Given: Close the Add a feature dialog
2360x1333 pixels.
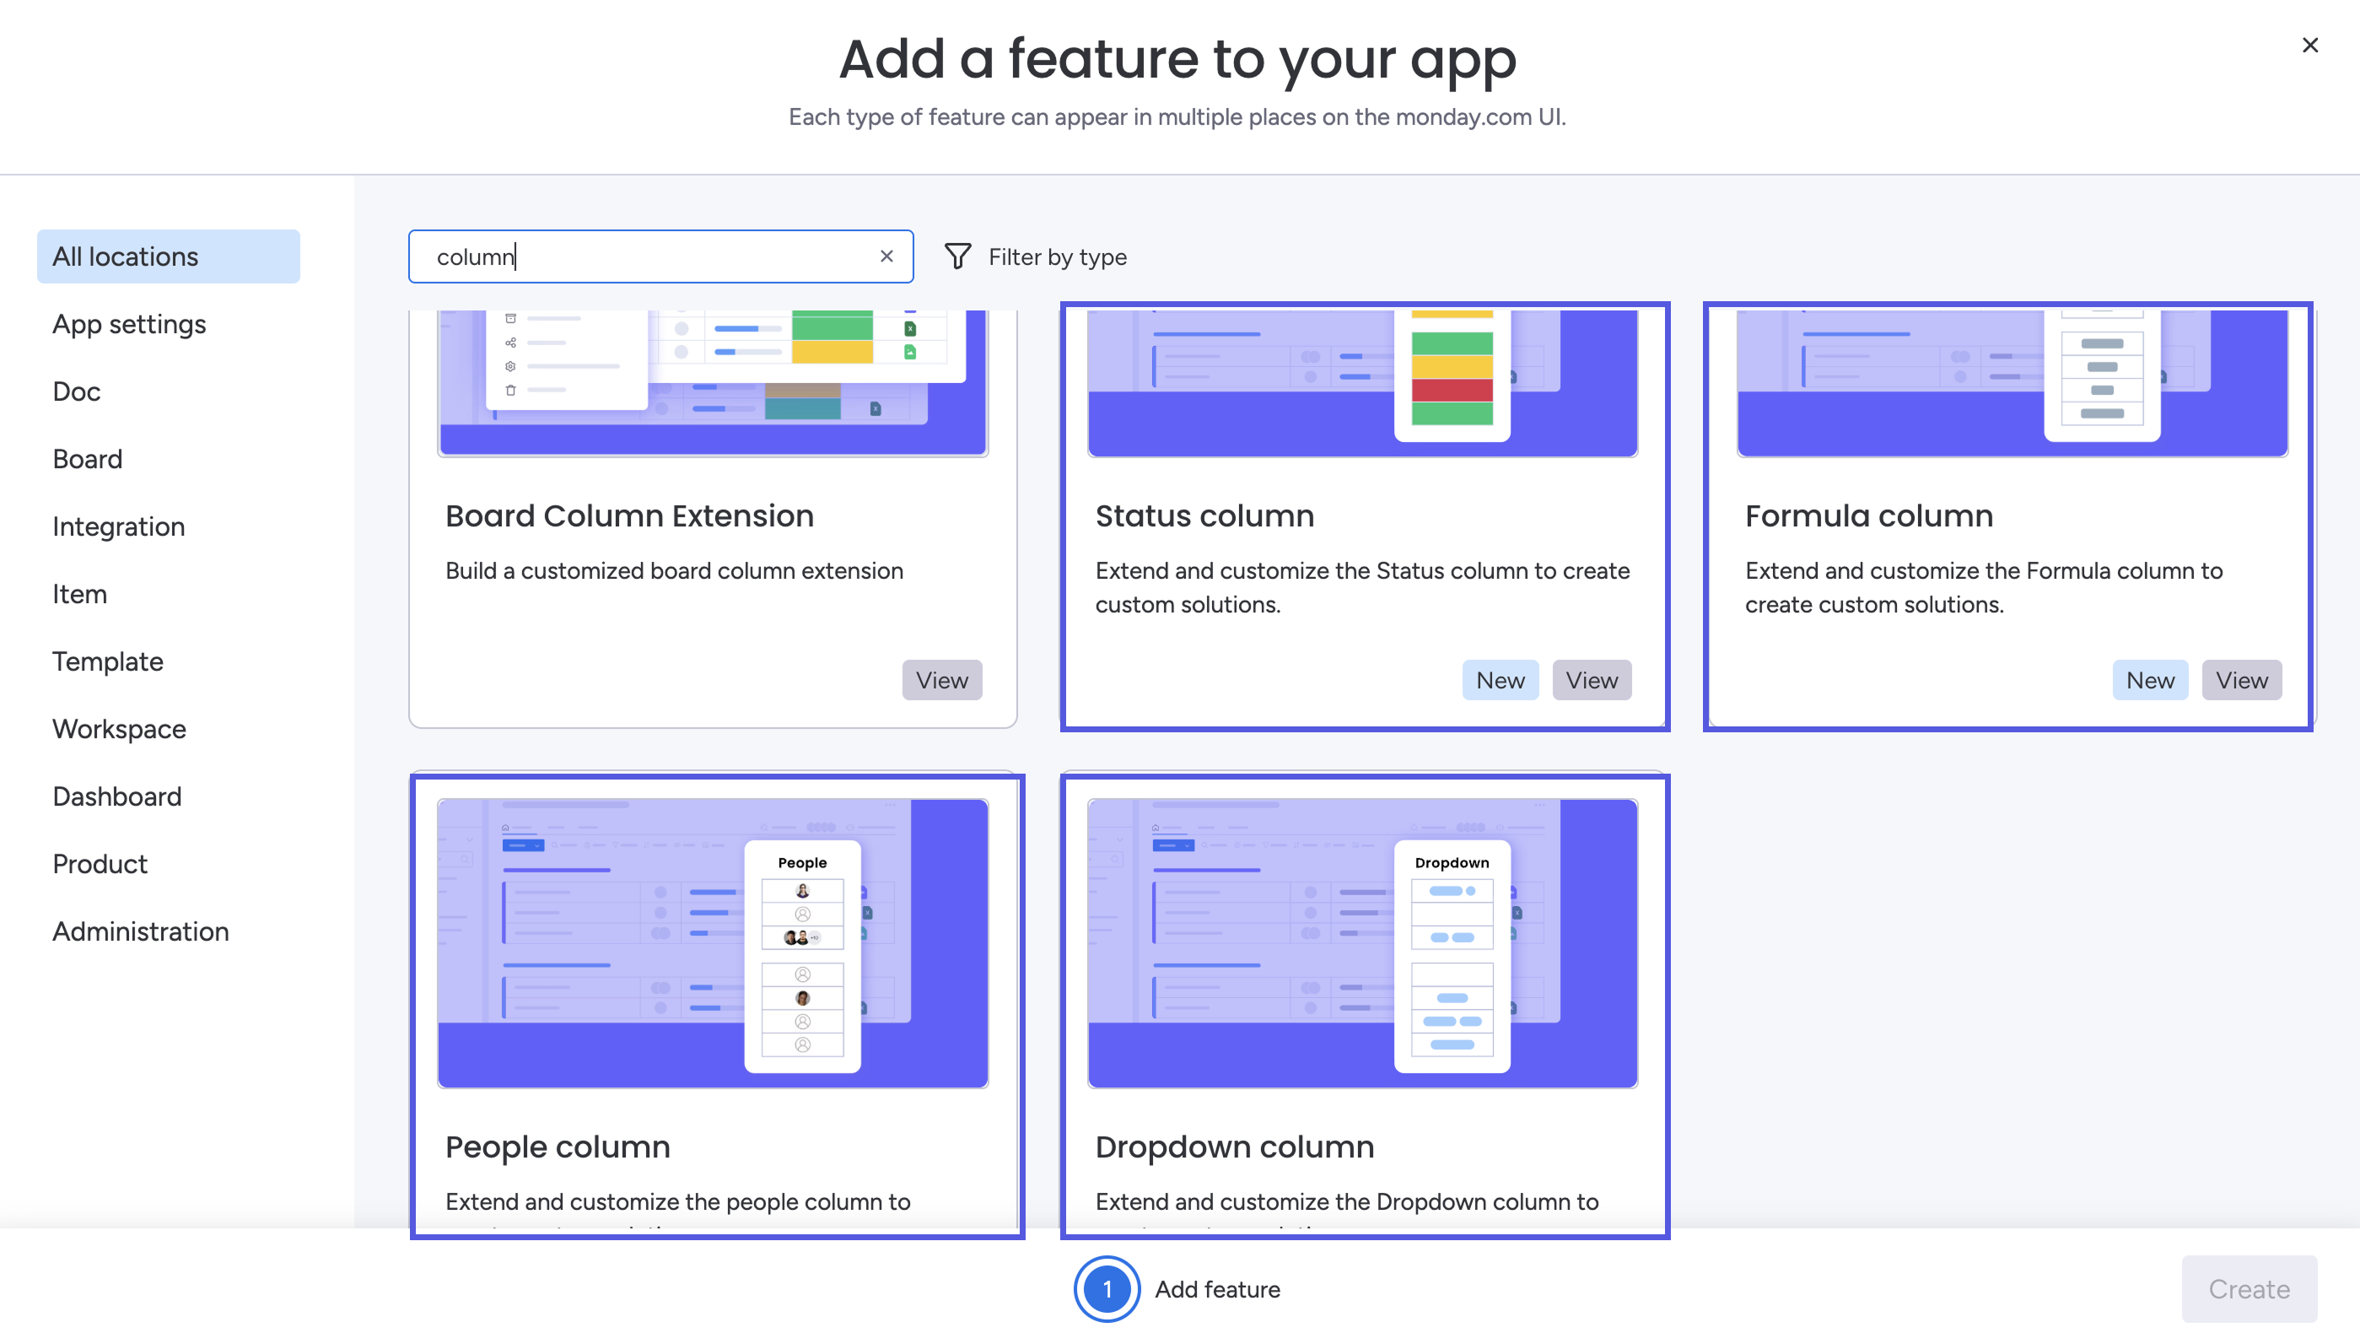Looking at the screenshot, I should coord(2309,45).
